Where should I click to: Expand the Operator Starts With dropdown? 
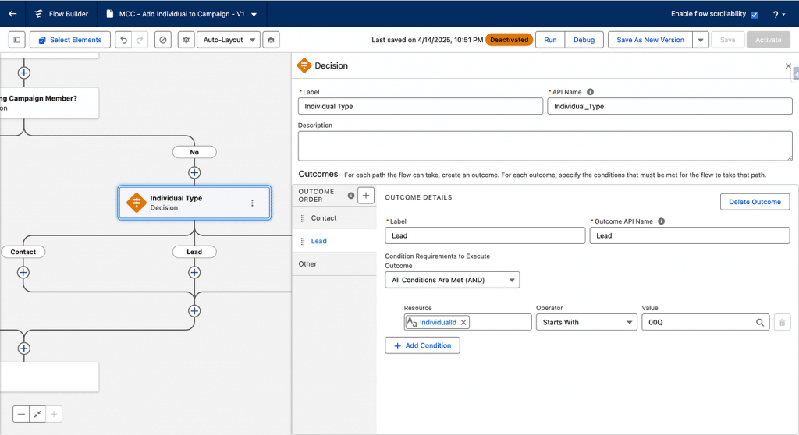pyautogui.click(x=586, y=322)
